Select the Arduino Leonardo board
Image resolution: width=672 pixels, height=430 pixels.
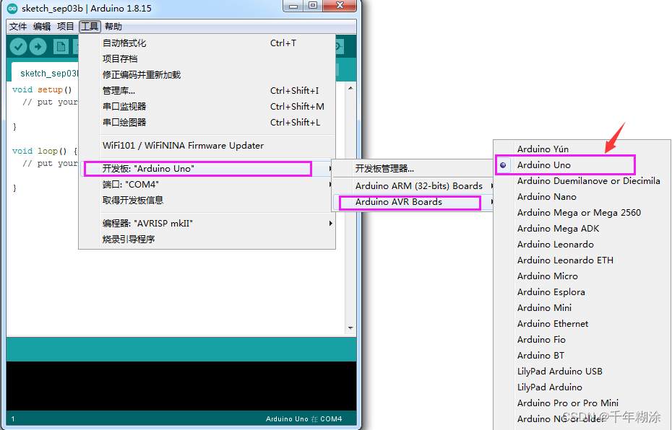pos(582,245)
